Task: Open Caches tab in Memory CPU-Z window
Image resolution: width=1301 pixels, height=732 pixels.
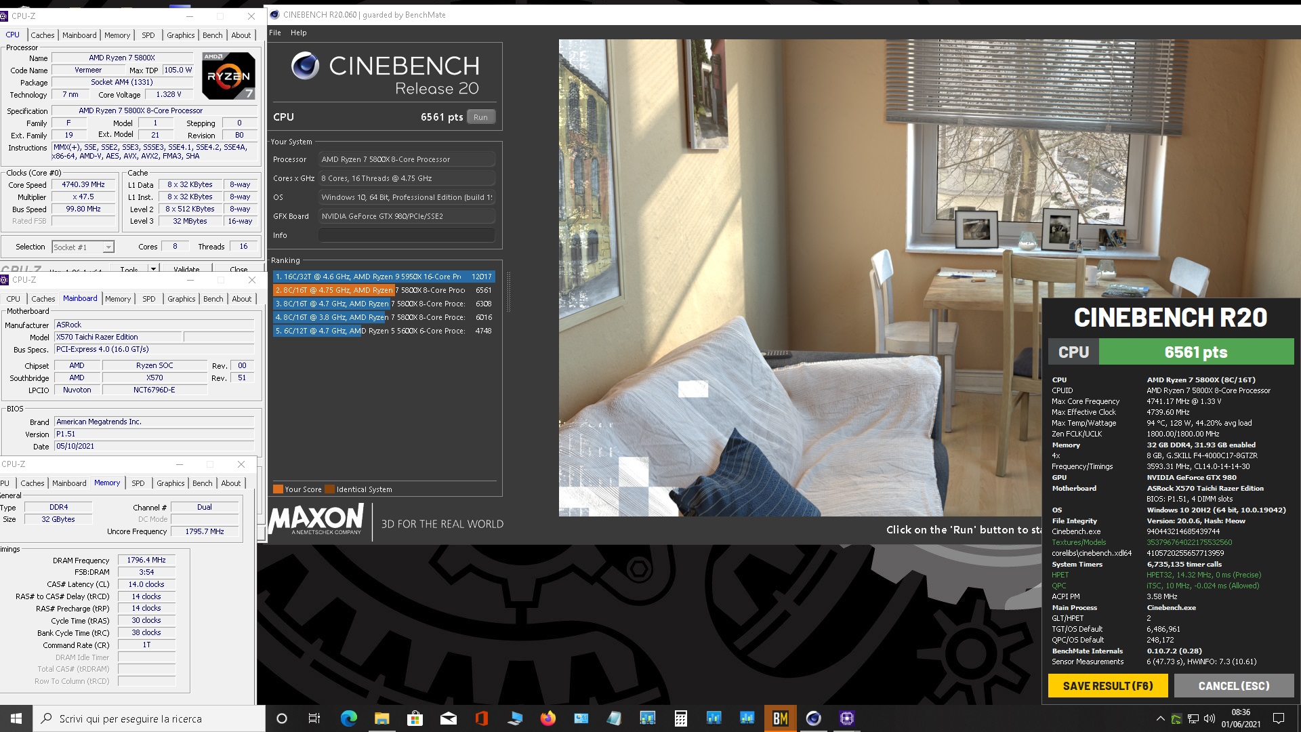Action: 33,483
